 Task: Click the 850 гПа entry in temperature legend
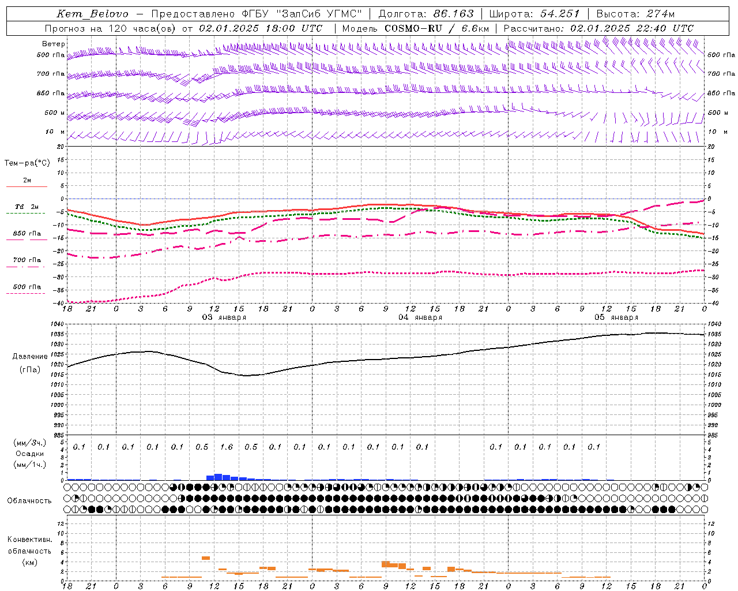pyautogui.click(x=27, y=234)
